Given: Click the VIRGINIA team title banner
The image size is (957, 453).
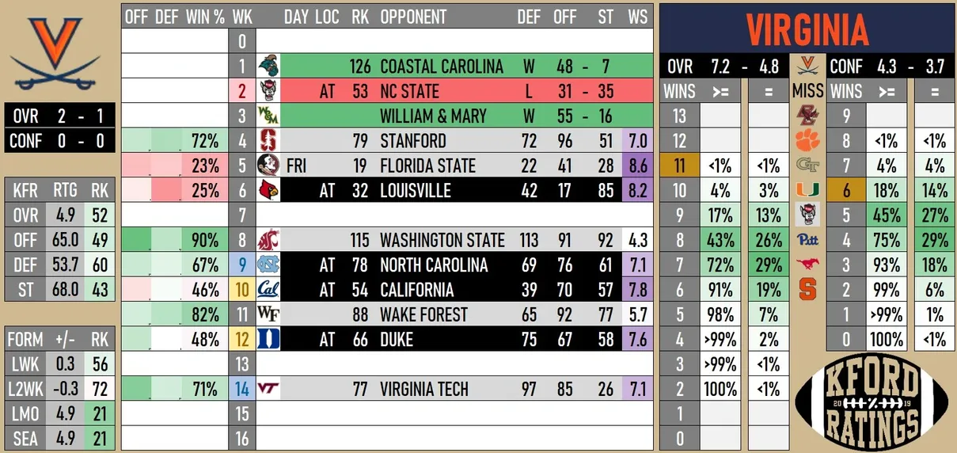Looking at the screenshot, I should [x=807, y=29].
